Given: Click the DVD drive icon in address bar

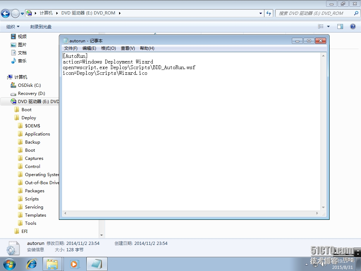Looking at the screenshot, I should pyautogui.click(x=29, y=13).
